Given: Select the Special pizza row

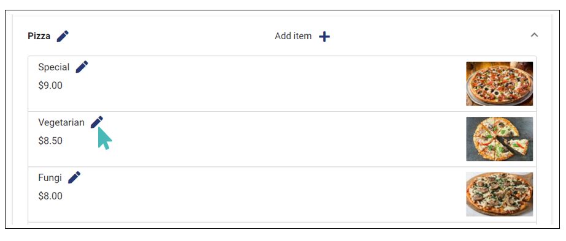Looking at the screenshot, I should 282,84.
